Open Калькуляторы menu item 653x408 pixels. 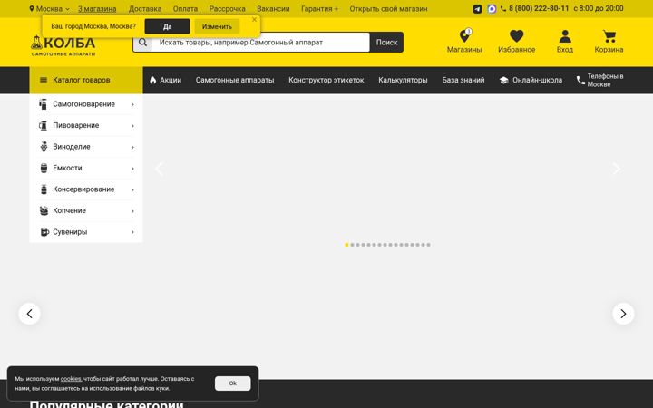(x=403, y=80)
